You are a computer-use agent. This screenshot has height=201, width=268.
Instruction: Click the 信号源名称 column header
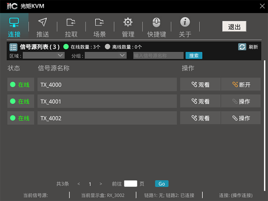click(x=54, y=68)
